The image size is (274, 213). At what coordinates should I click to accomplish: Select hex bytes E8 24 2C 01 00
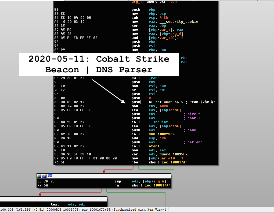[x=69, y=78]
